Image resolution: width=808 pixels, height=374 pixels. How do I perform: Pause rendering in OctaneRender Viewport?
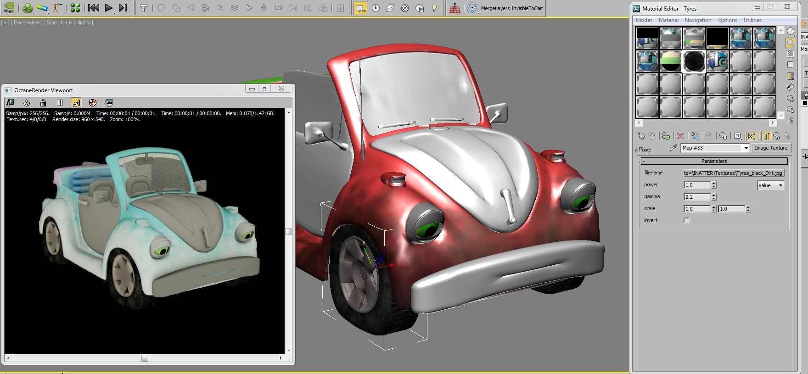60,103
